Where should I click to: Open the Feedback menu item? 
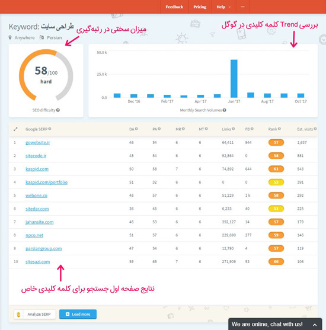[x=174, y=7]
